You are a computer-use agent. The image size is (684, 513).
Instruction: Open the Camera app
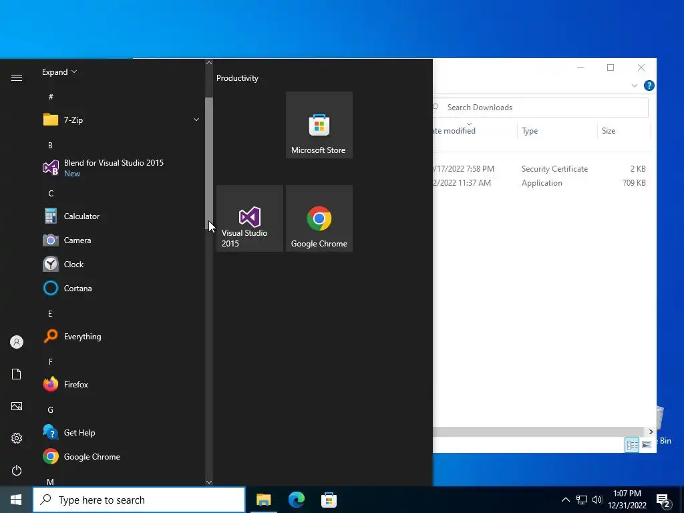click(x=122, y=240)
